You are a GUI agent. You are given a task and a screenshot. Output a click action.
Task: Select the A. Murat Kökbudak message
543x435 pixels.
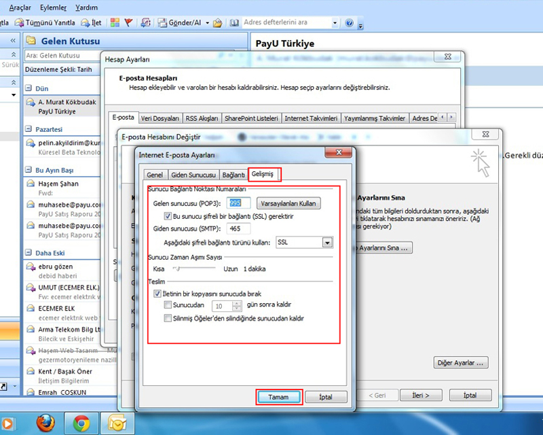click(62, 107)
